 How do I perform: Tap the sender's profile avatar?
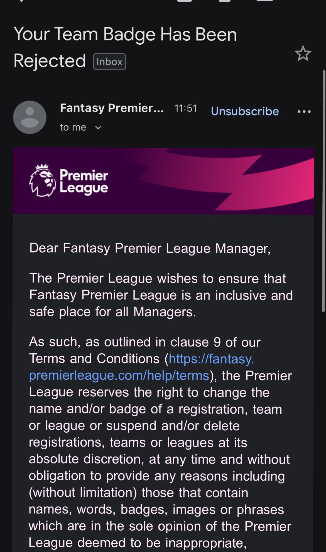(30, 117)
